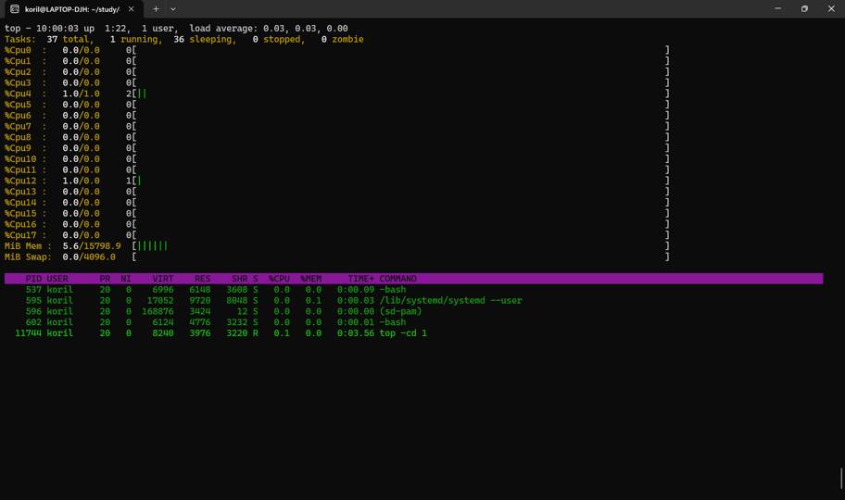Click the %CPU column header
Viewport: 845px width, 500px height.
[x=279, y=279]
